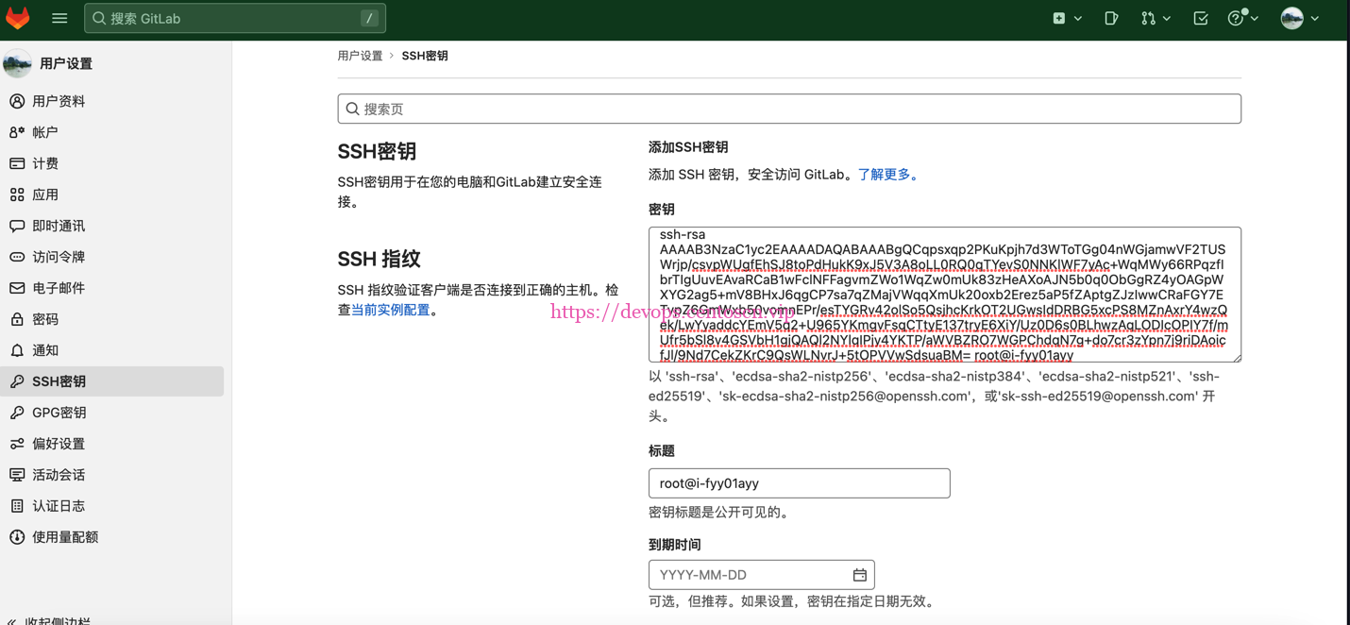Click inside the 标题 title input field
Screen dimensions: 1350x625
[x=799, y=482]
